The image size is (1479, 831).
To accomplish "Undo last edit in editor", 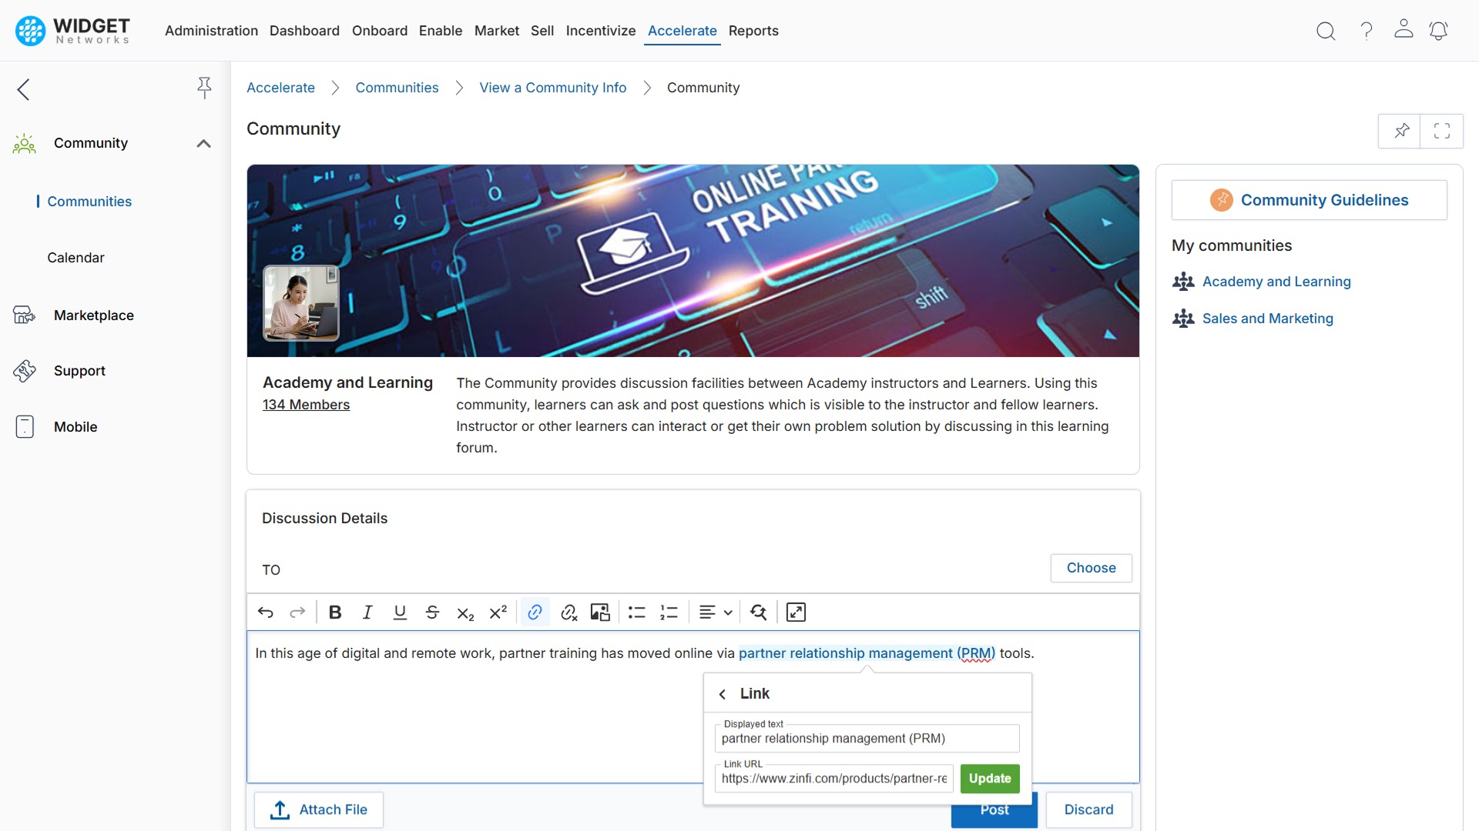I will (266, 612).
